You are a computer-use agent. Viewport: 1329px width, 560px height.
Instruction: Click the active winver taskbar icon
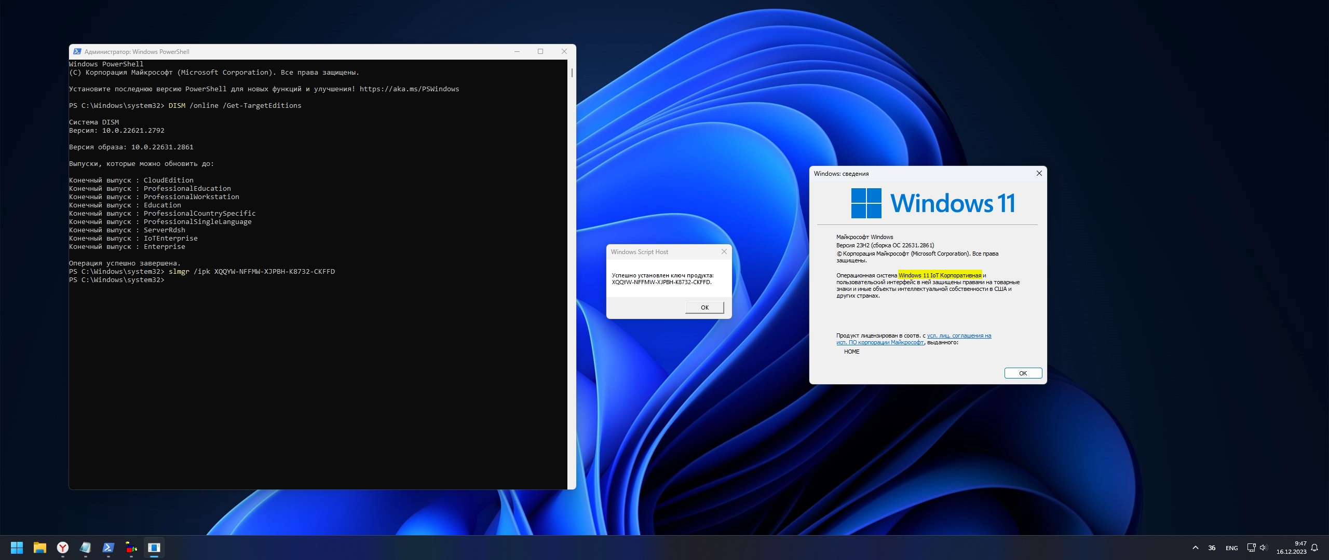(154, 548)
